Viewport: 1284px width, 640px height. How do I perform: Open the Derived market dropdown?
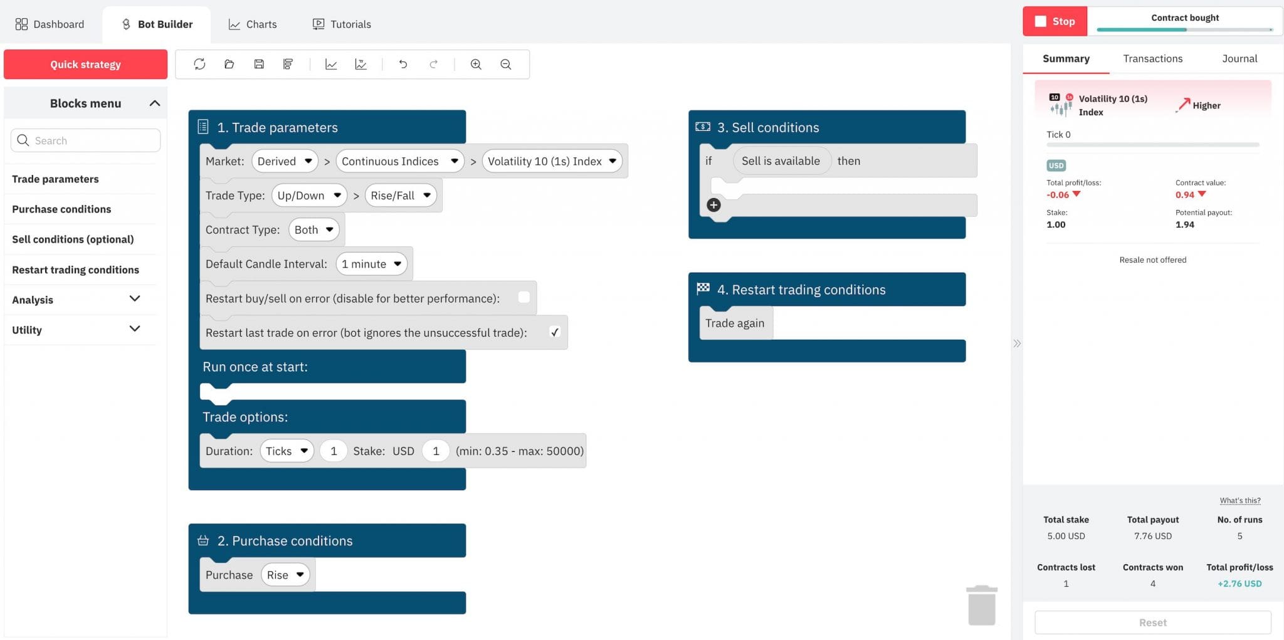[x=285, y=161]
